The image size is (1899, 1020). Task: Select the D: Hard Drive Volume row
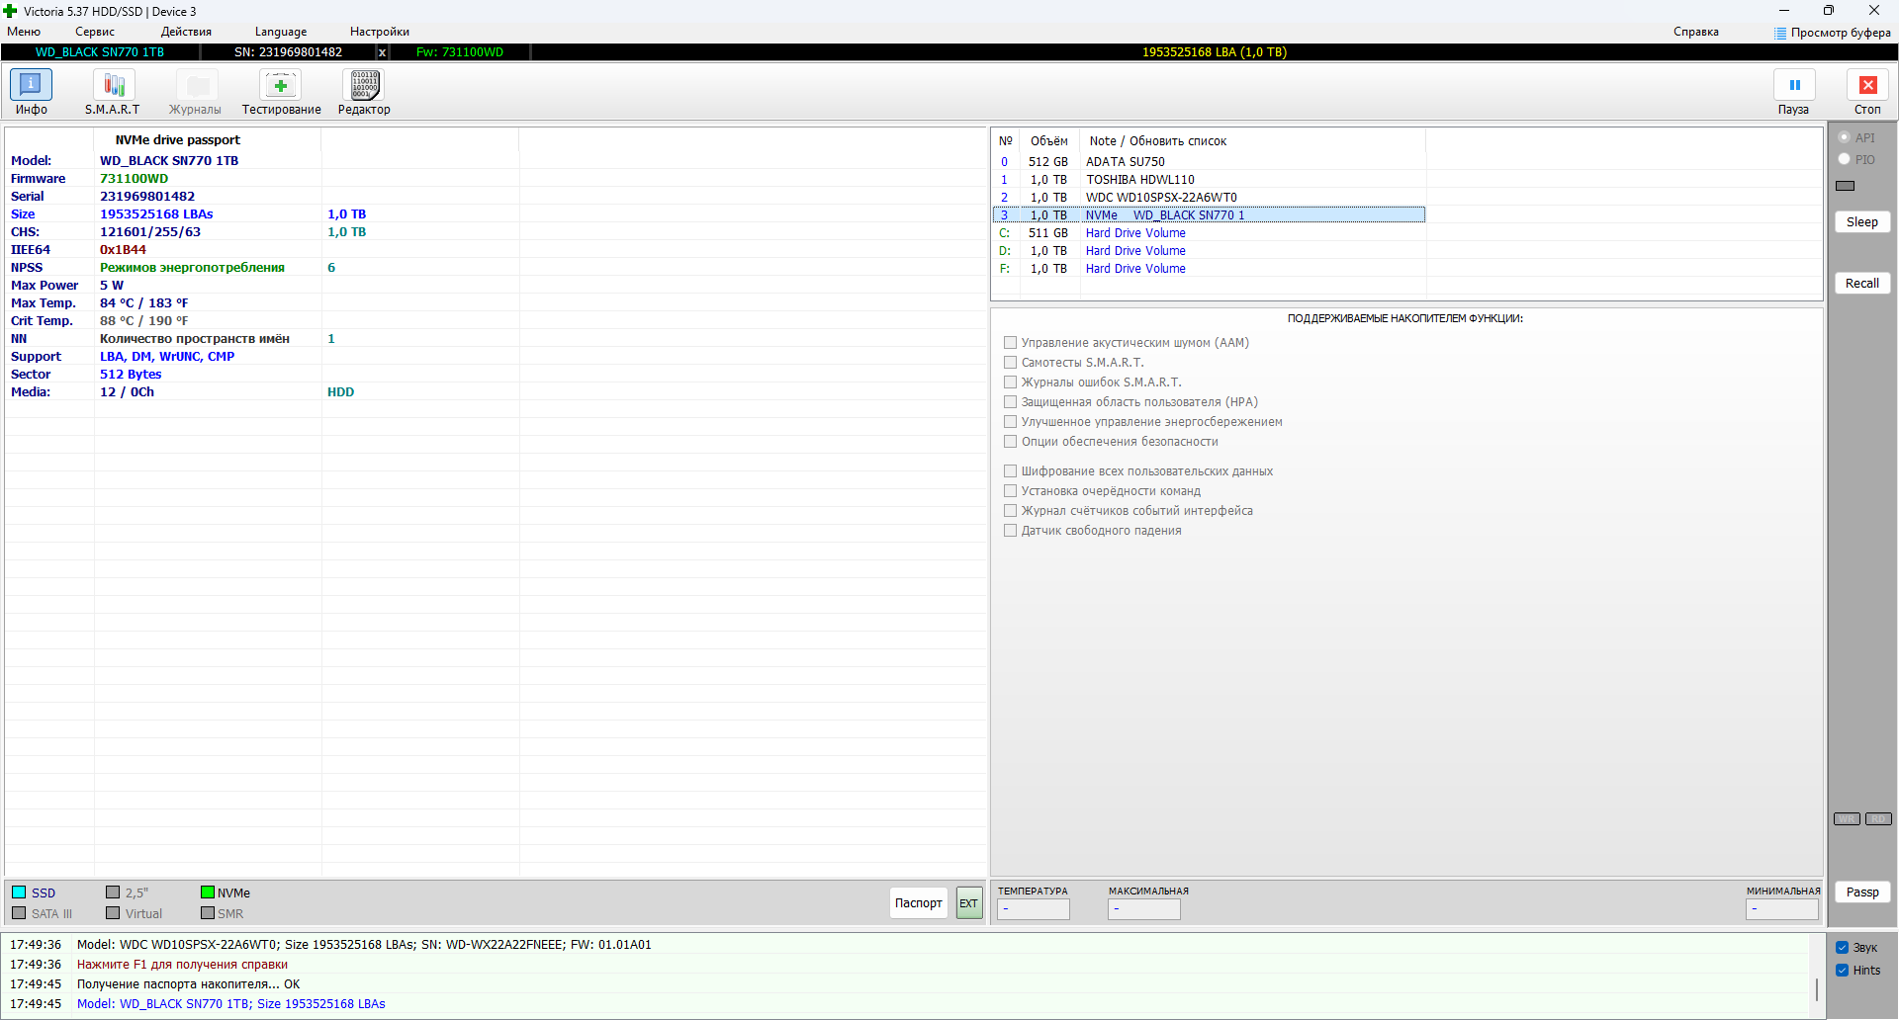click(1209, 251)
